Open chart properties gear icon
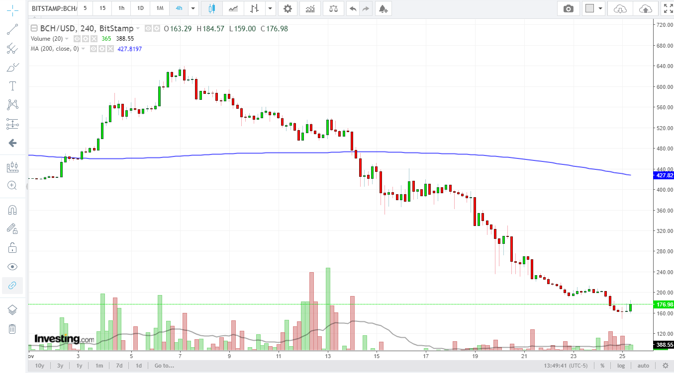The width and height of the screenshot is (674, 373). pos(287,8)
